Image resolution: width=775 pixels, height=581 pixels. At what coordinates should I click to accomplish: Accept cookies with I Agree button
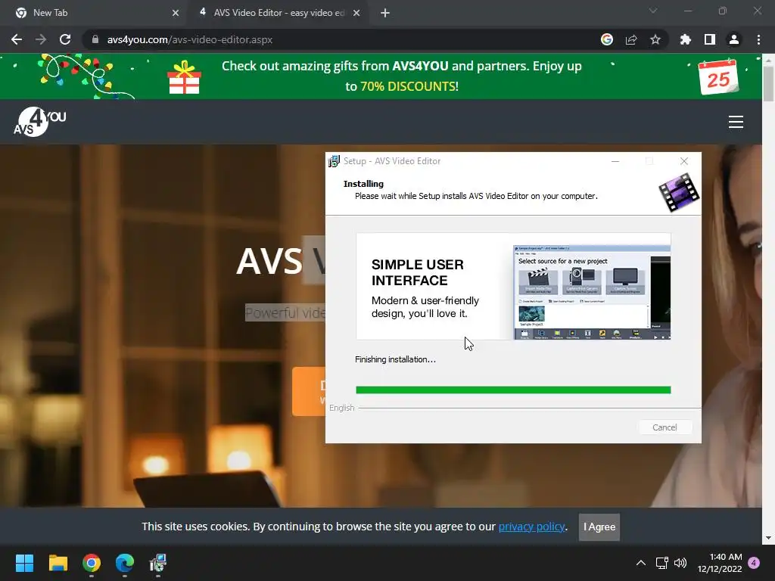[599, 527]
